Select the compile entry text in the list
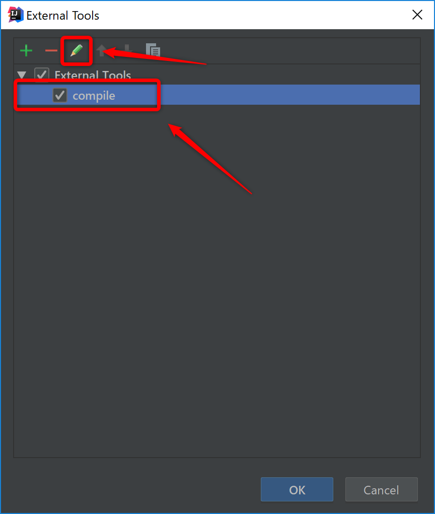435x514 pixels. [x=94, y=96]
